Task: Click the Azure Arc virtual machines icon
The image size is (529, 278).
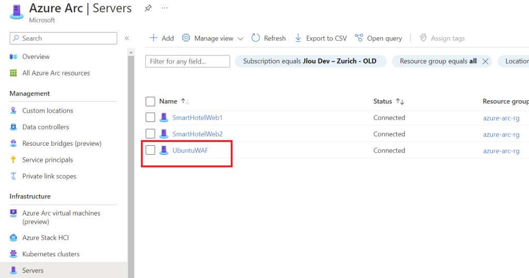Action: point(13,213)
